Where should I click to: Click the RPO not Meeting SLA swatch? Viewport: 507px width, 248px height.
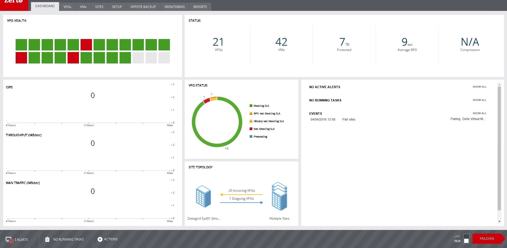[x=251, y=113]
